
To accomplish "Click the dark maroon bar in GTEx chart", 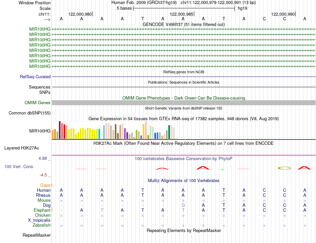I will pos(60,130).
